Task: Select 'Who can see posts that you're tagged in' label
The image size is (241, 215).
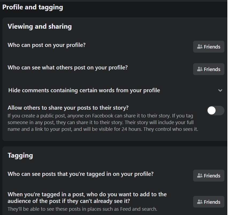Action: tap(81, 174)
